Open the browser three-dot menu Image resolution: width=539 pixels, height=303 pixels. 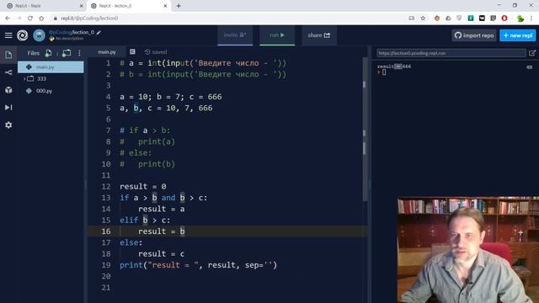[x=531, y=19]
